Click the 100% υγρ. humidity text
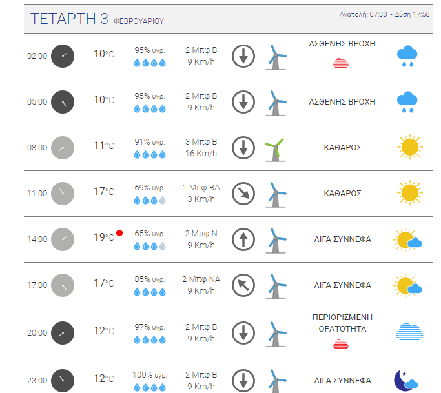The width and height of the screenshot is (441, 393). (x=150, y=375)
